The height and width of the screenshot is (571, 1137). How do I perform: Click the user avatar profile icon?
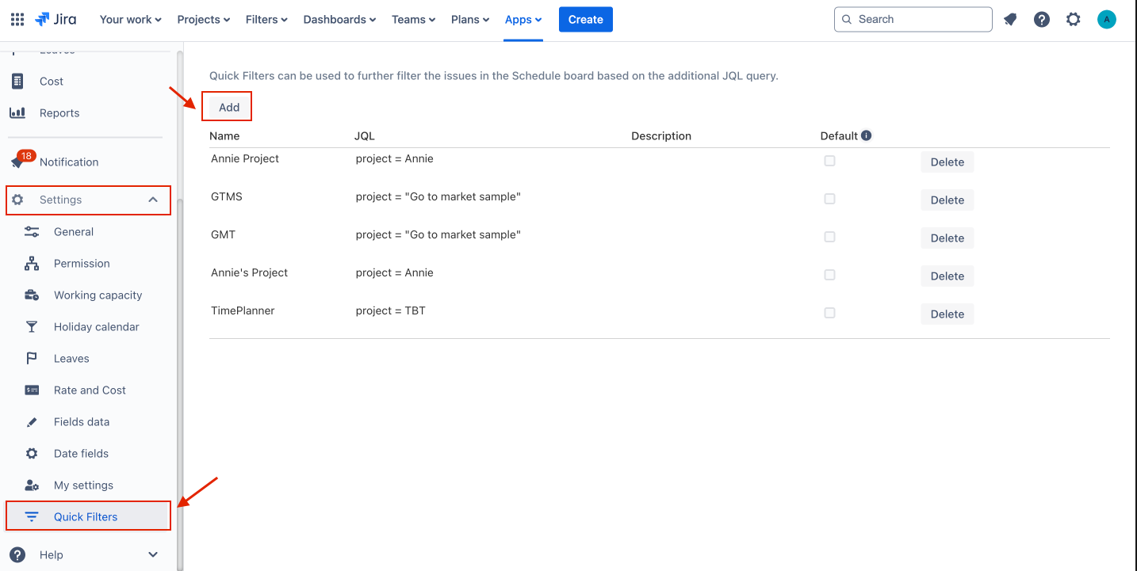tap(1106, 20)
